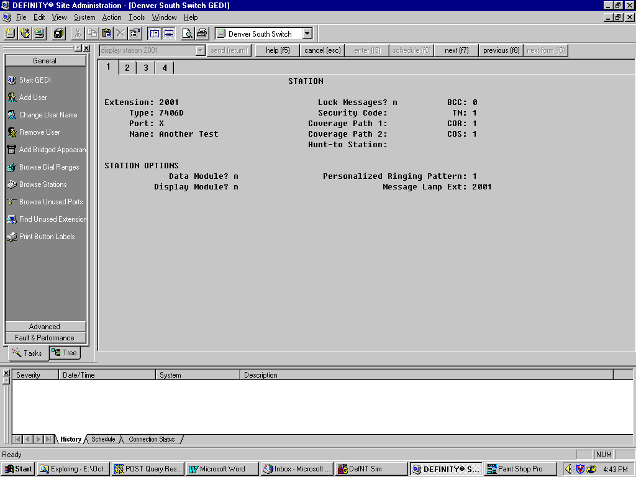The height and width of the screenshot is (477, 636).
Task: Click the Start GEDI task icon
Action: 12,80
